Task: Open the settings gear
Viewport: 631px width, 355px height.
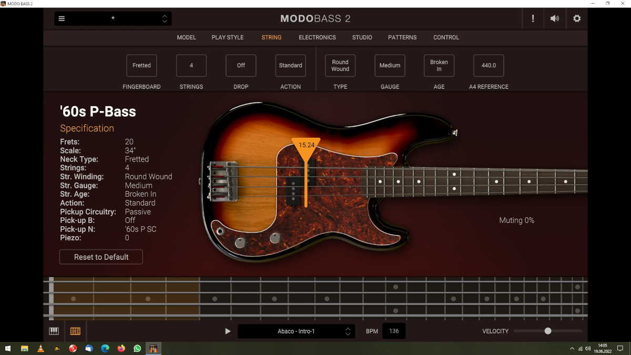Action: (577, 19)
